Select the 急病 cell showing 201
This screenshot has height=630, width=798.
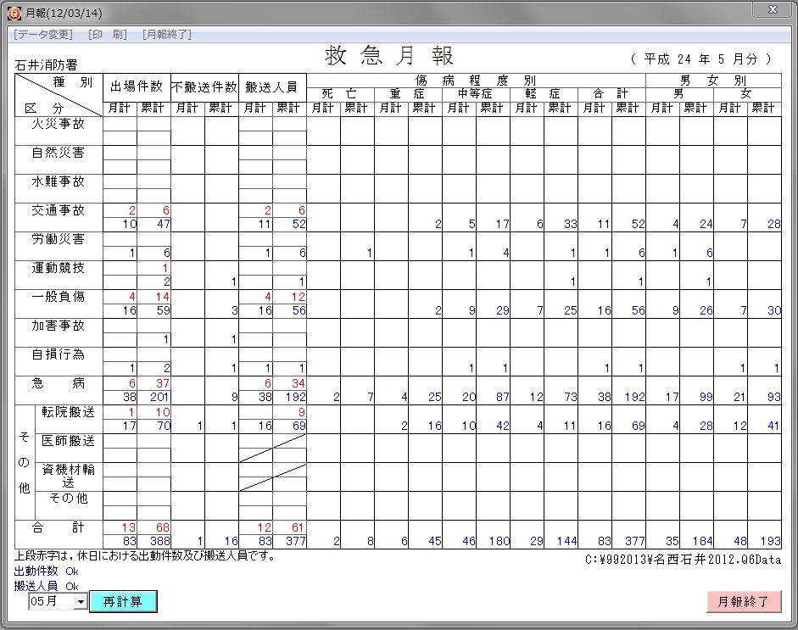154,397
